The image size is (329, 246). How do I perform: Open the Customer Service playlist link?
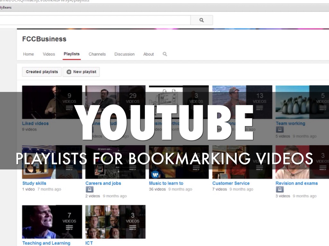point(231,183)
